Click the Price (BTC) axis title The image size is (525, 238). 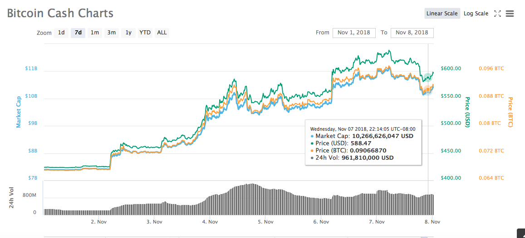tap(510, 112)
